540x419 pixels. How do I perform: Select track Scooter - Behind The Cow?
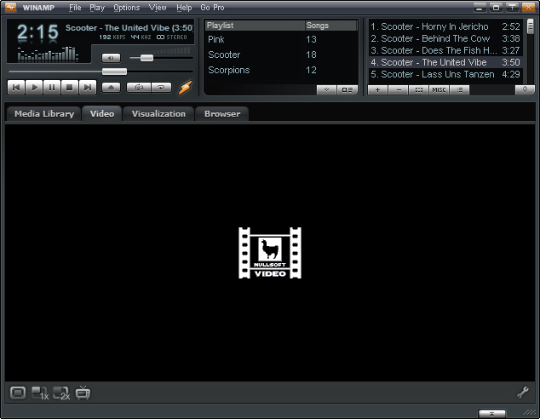445,38
